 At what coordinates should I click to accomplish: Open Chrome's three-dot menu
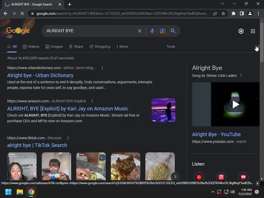point(258,13)
